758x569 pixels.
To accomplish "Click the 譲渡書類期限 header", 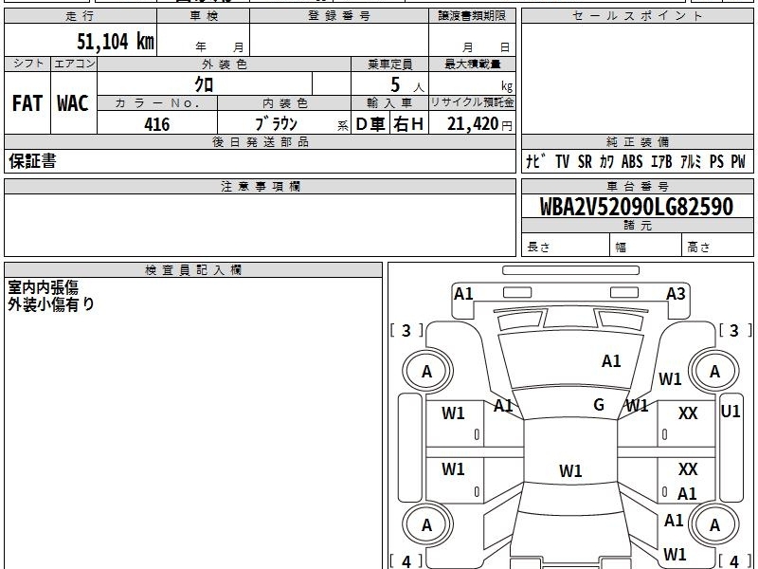I will [472, 16].
